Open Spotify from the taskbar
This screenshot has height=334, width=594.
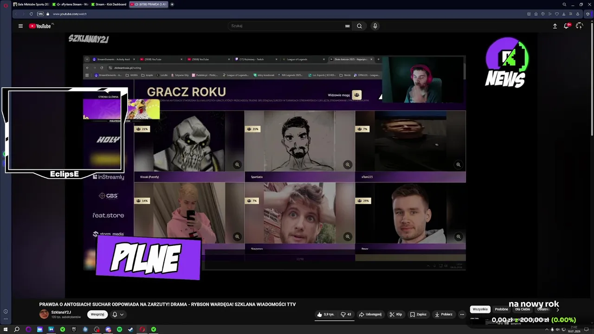[x=119, y=329]
